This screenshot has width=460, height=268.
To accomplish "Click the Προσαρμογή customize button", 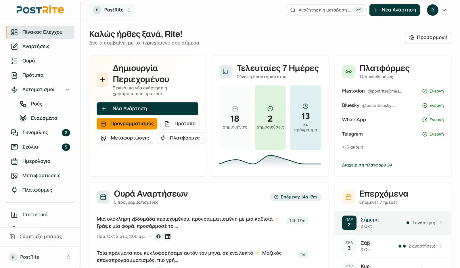I will click(x=428, y=38).
